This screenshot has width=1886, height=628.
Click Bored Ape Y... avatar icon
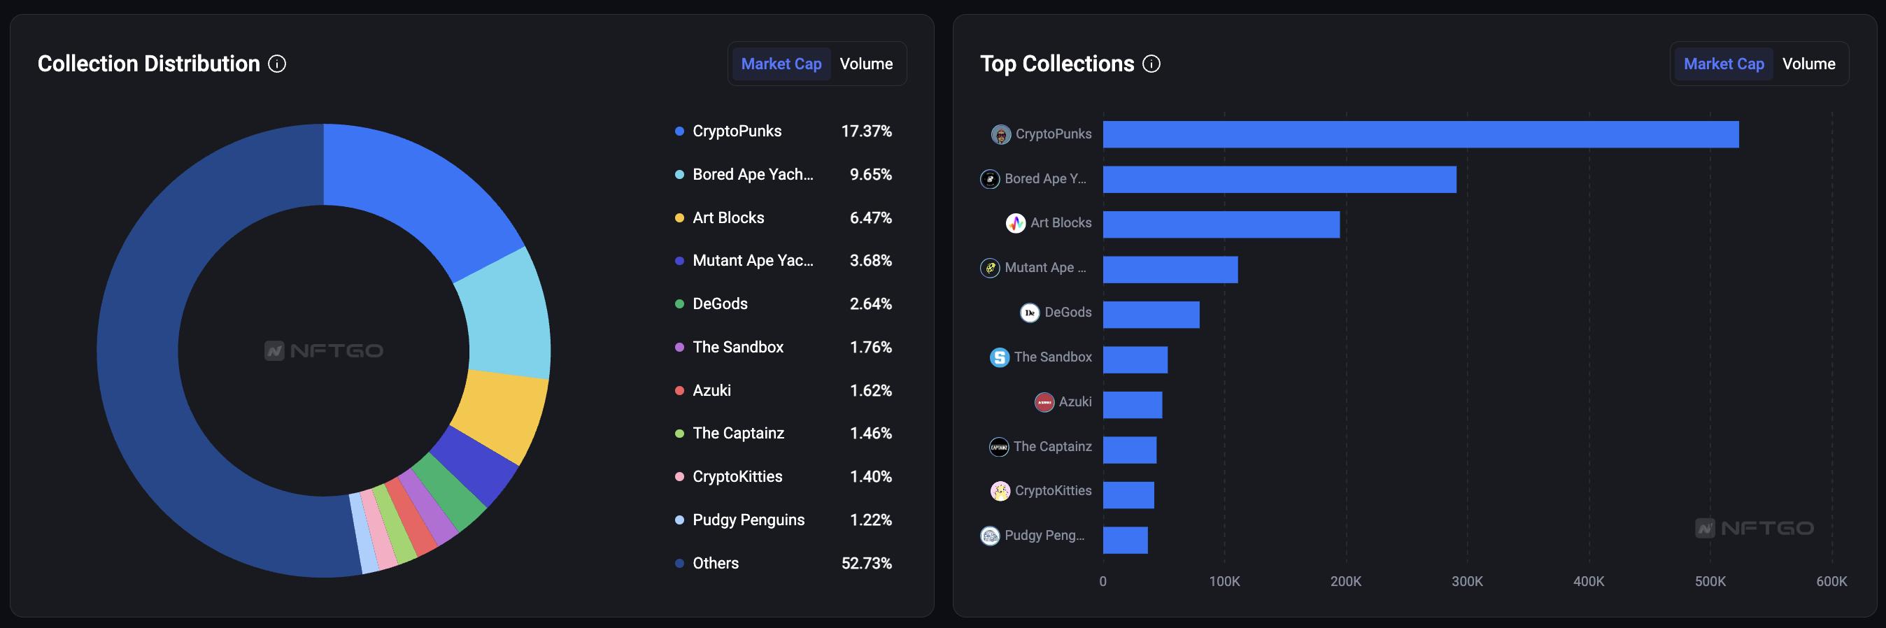point(989,178)
